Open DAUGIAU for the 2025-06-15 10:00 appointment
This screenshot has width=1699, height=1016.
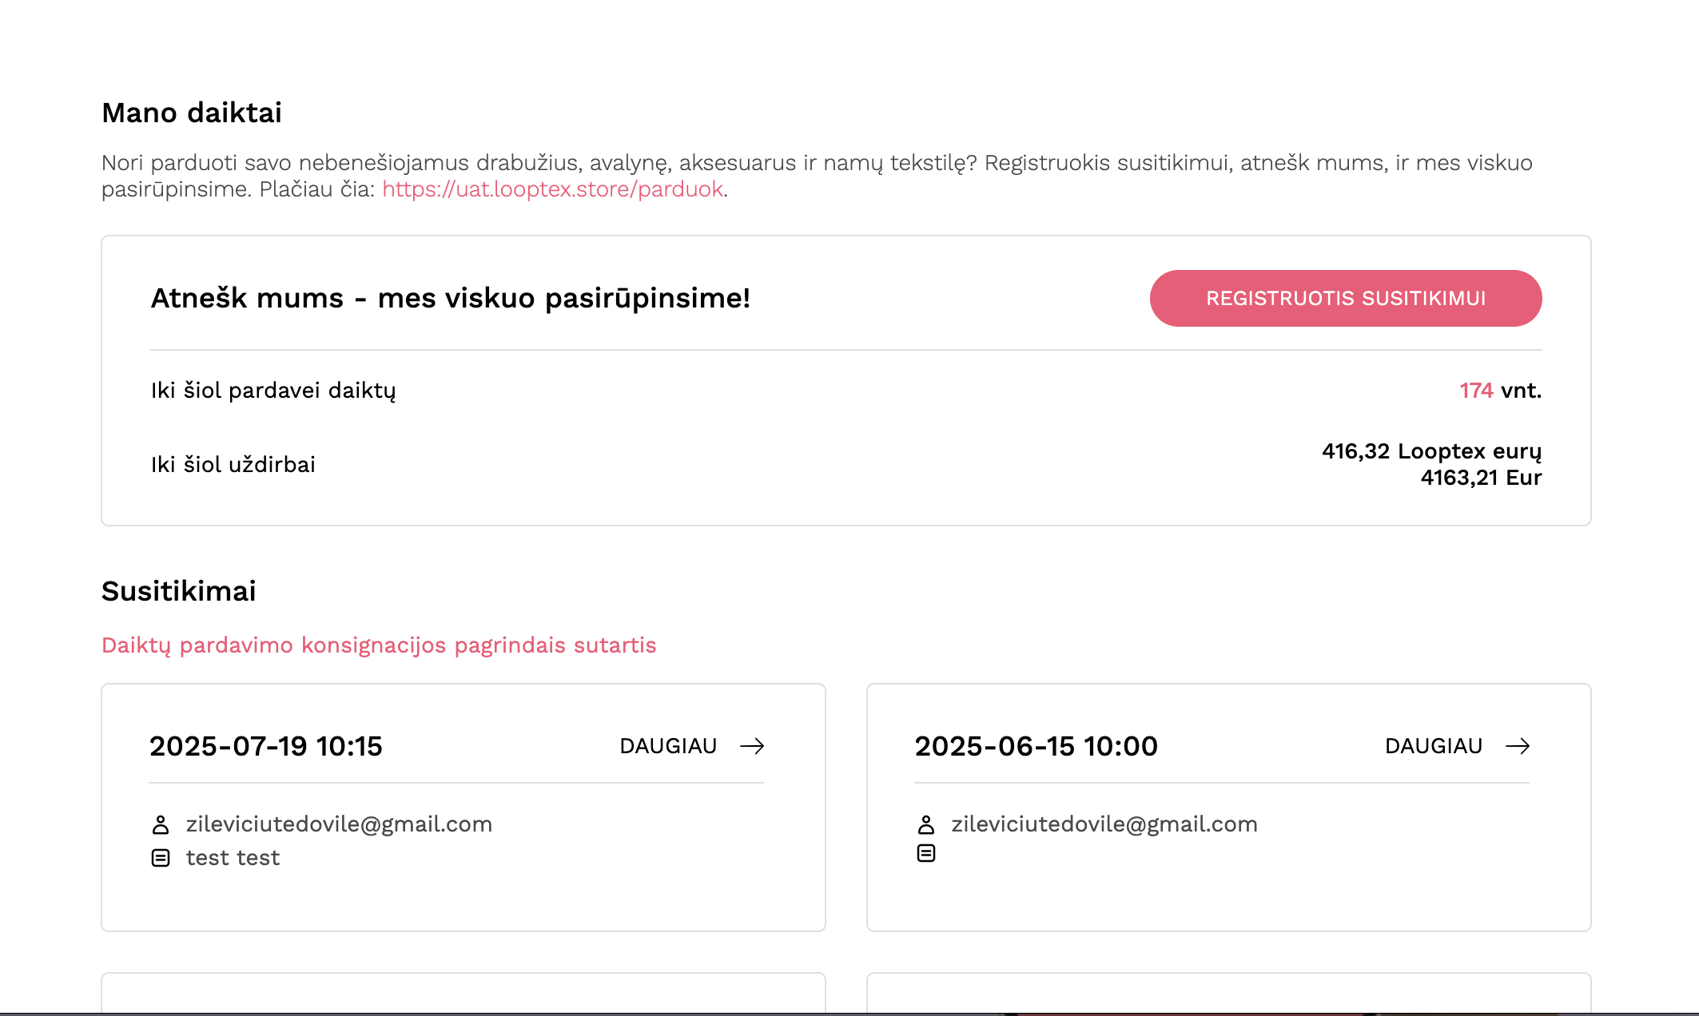(1458, 746)
